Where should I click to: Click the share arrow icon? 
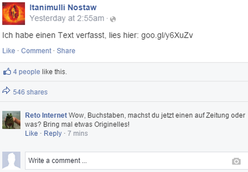click(6, 90)
